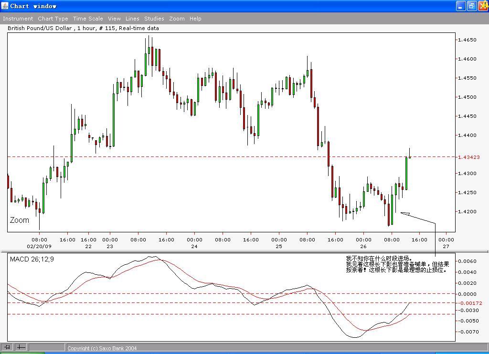
Task: Click the empty status field in bottom bar
Action: click(x=47, y=347)
